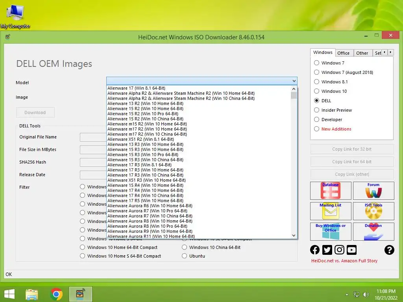403x302 pixels.
Task: Switch to the partially hidden Set tab
Action: tap(378, 53)
